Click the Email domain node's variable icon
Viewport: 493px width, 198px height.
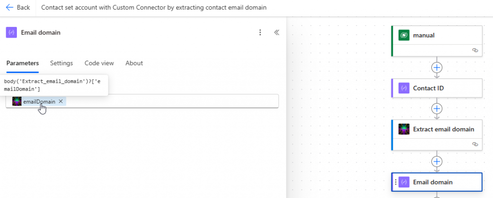pos(404,182)
